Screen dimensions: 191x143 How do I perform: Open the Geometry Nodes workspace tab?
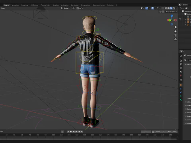[x=99, y=5]
